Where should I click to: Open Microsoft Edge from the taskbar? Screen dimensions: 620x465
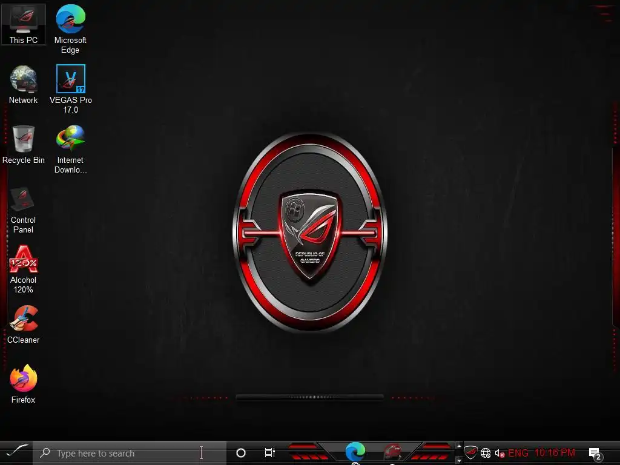pos(355,452)
